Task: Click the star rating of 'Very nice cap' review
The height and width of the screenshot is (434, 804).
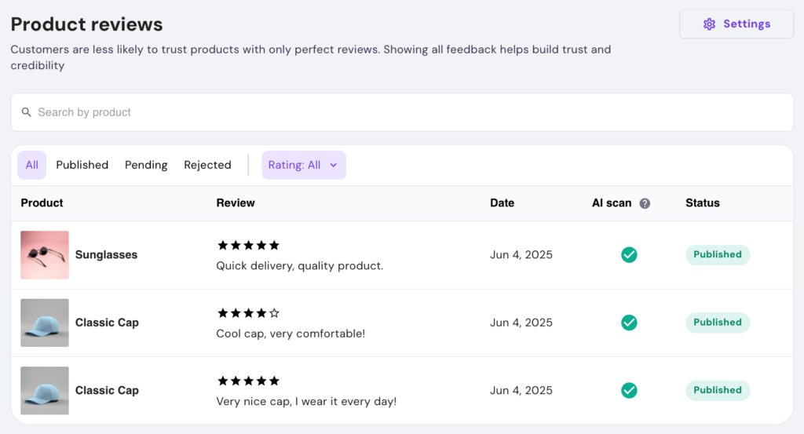Action: click(248, 381)
